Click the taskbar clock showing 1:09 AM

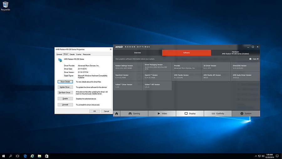(269, 156)
